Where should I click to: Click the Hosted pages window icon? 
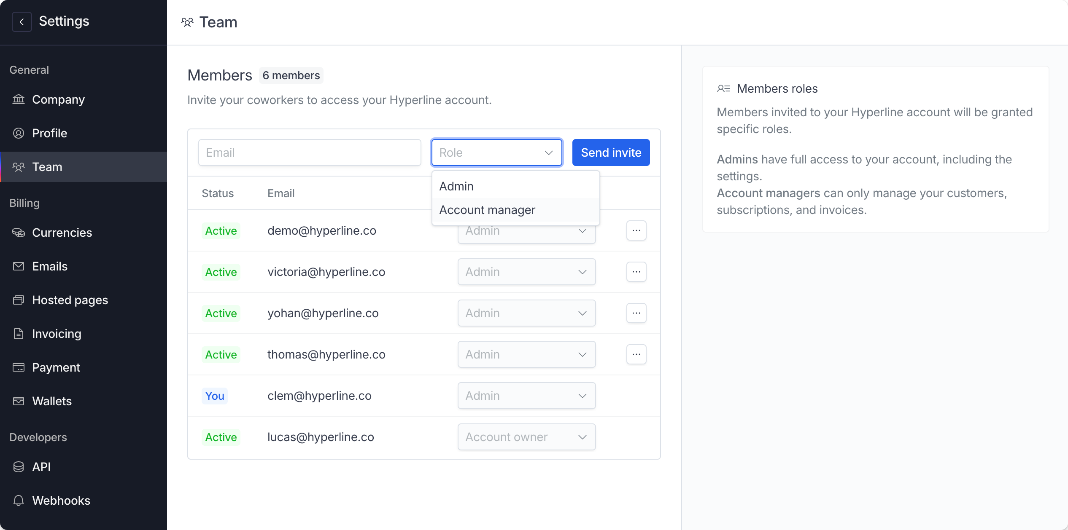point(19,300)
